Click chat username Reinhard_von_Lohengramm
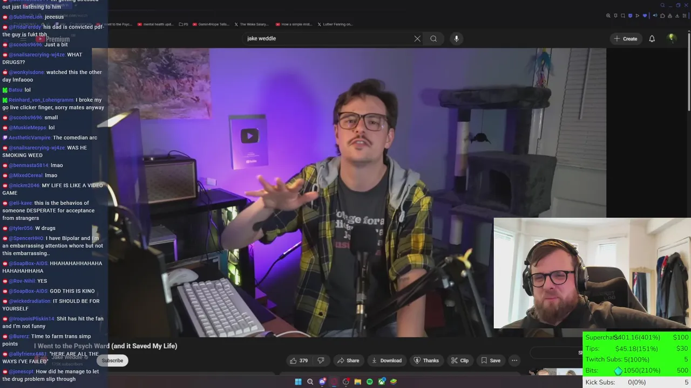 [41, 100]
